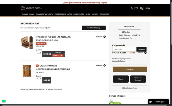This screenshot has height=106, width=172.
Task: Open the GIFTS menu
Action: coord(69,14)
